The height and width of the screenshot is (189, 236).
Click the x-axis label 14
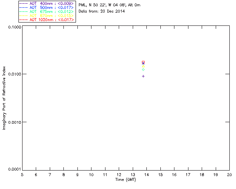point(147,175)
